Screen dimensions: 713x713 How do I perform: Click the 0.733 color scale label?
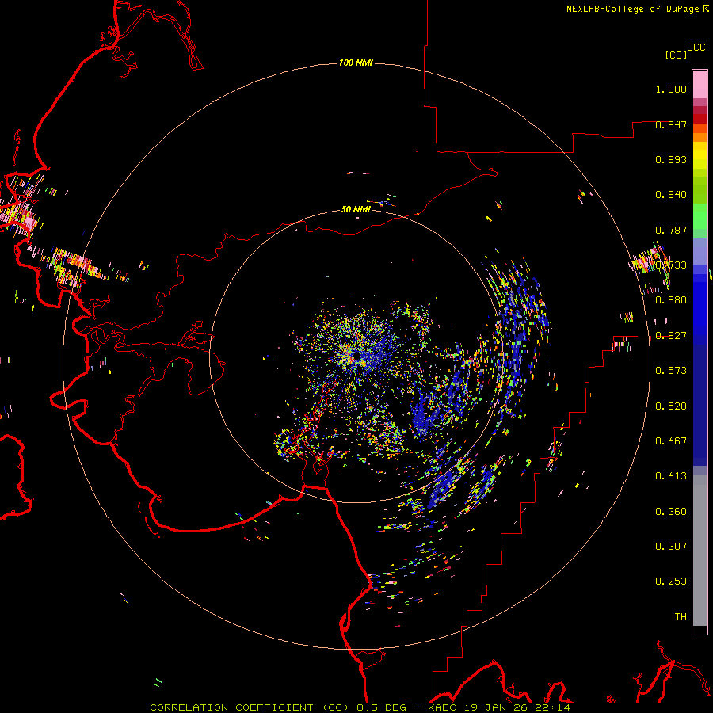[671, 265]
